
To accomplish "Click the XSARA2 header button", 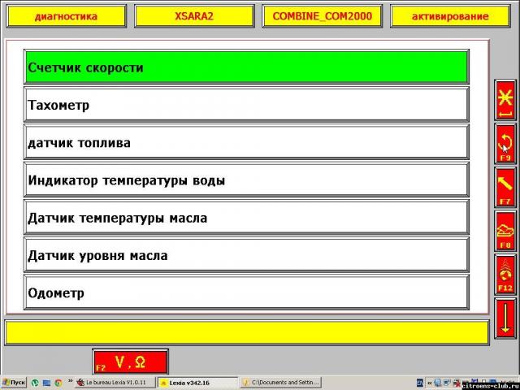I will (194, 16).
